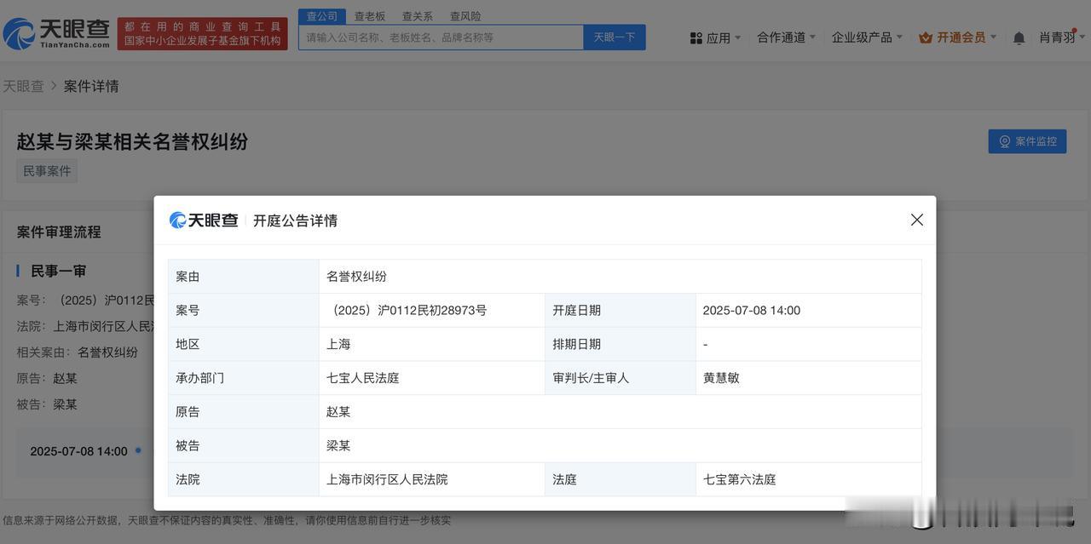Click the 民事案件 tag
1091x544 pixels.
click(47, 171)
